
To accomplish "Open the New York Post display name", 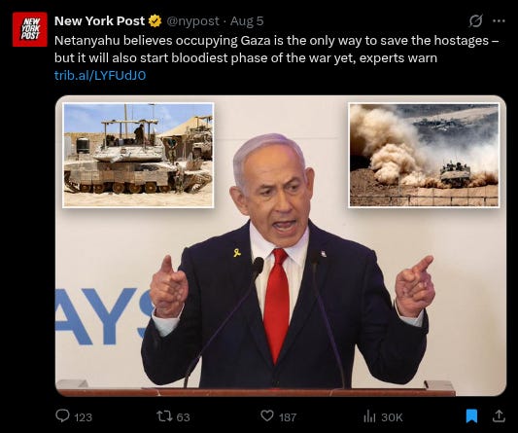I will 99,20.
